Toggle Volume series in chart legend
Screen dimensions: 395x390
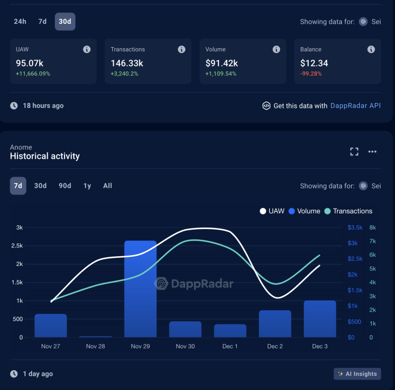(305, 211)
